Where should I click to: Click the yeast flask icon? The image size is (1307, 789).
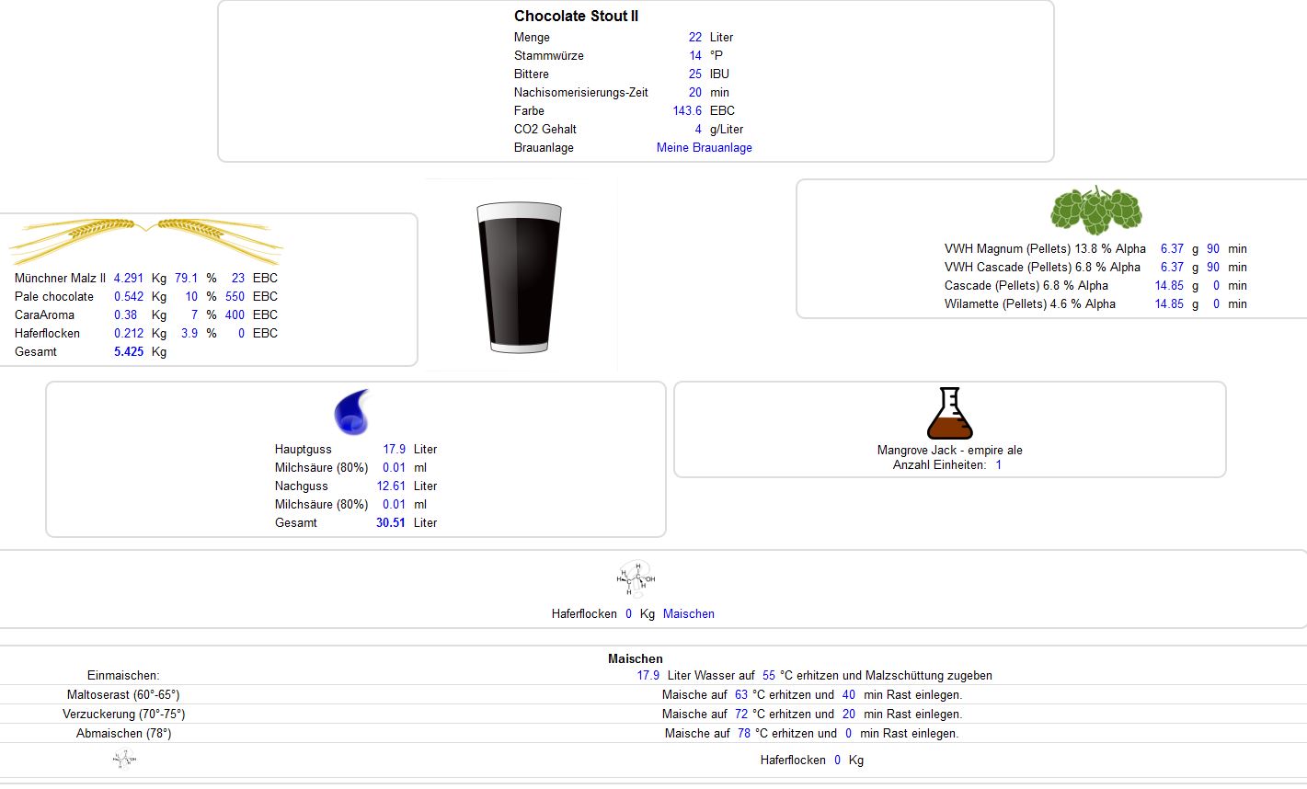tap(949, 414)
